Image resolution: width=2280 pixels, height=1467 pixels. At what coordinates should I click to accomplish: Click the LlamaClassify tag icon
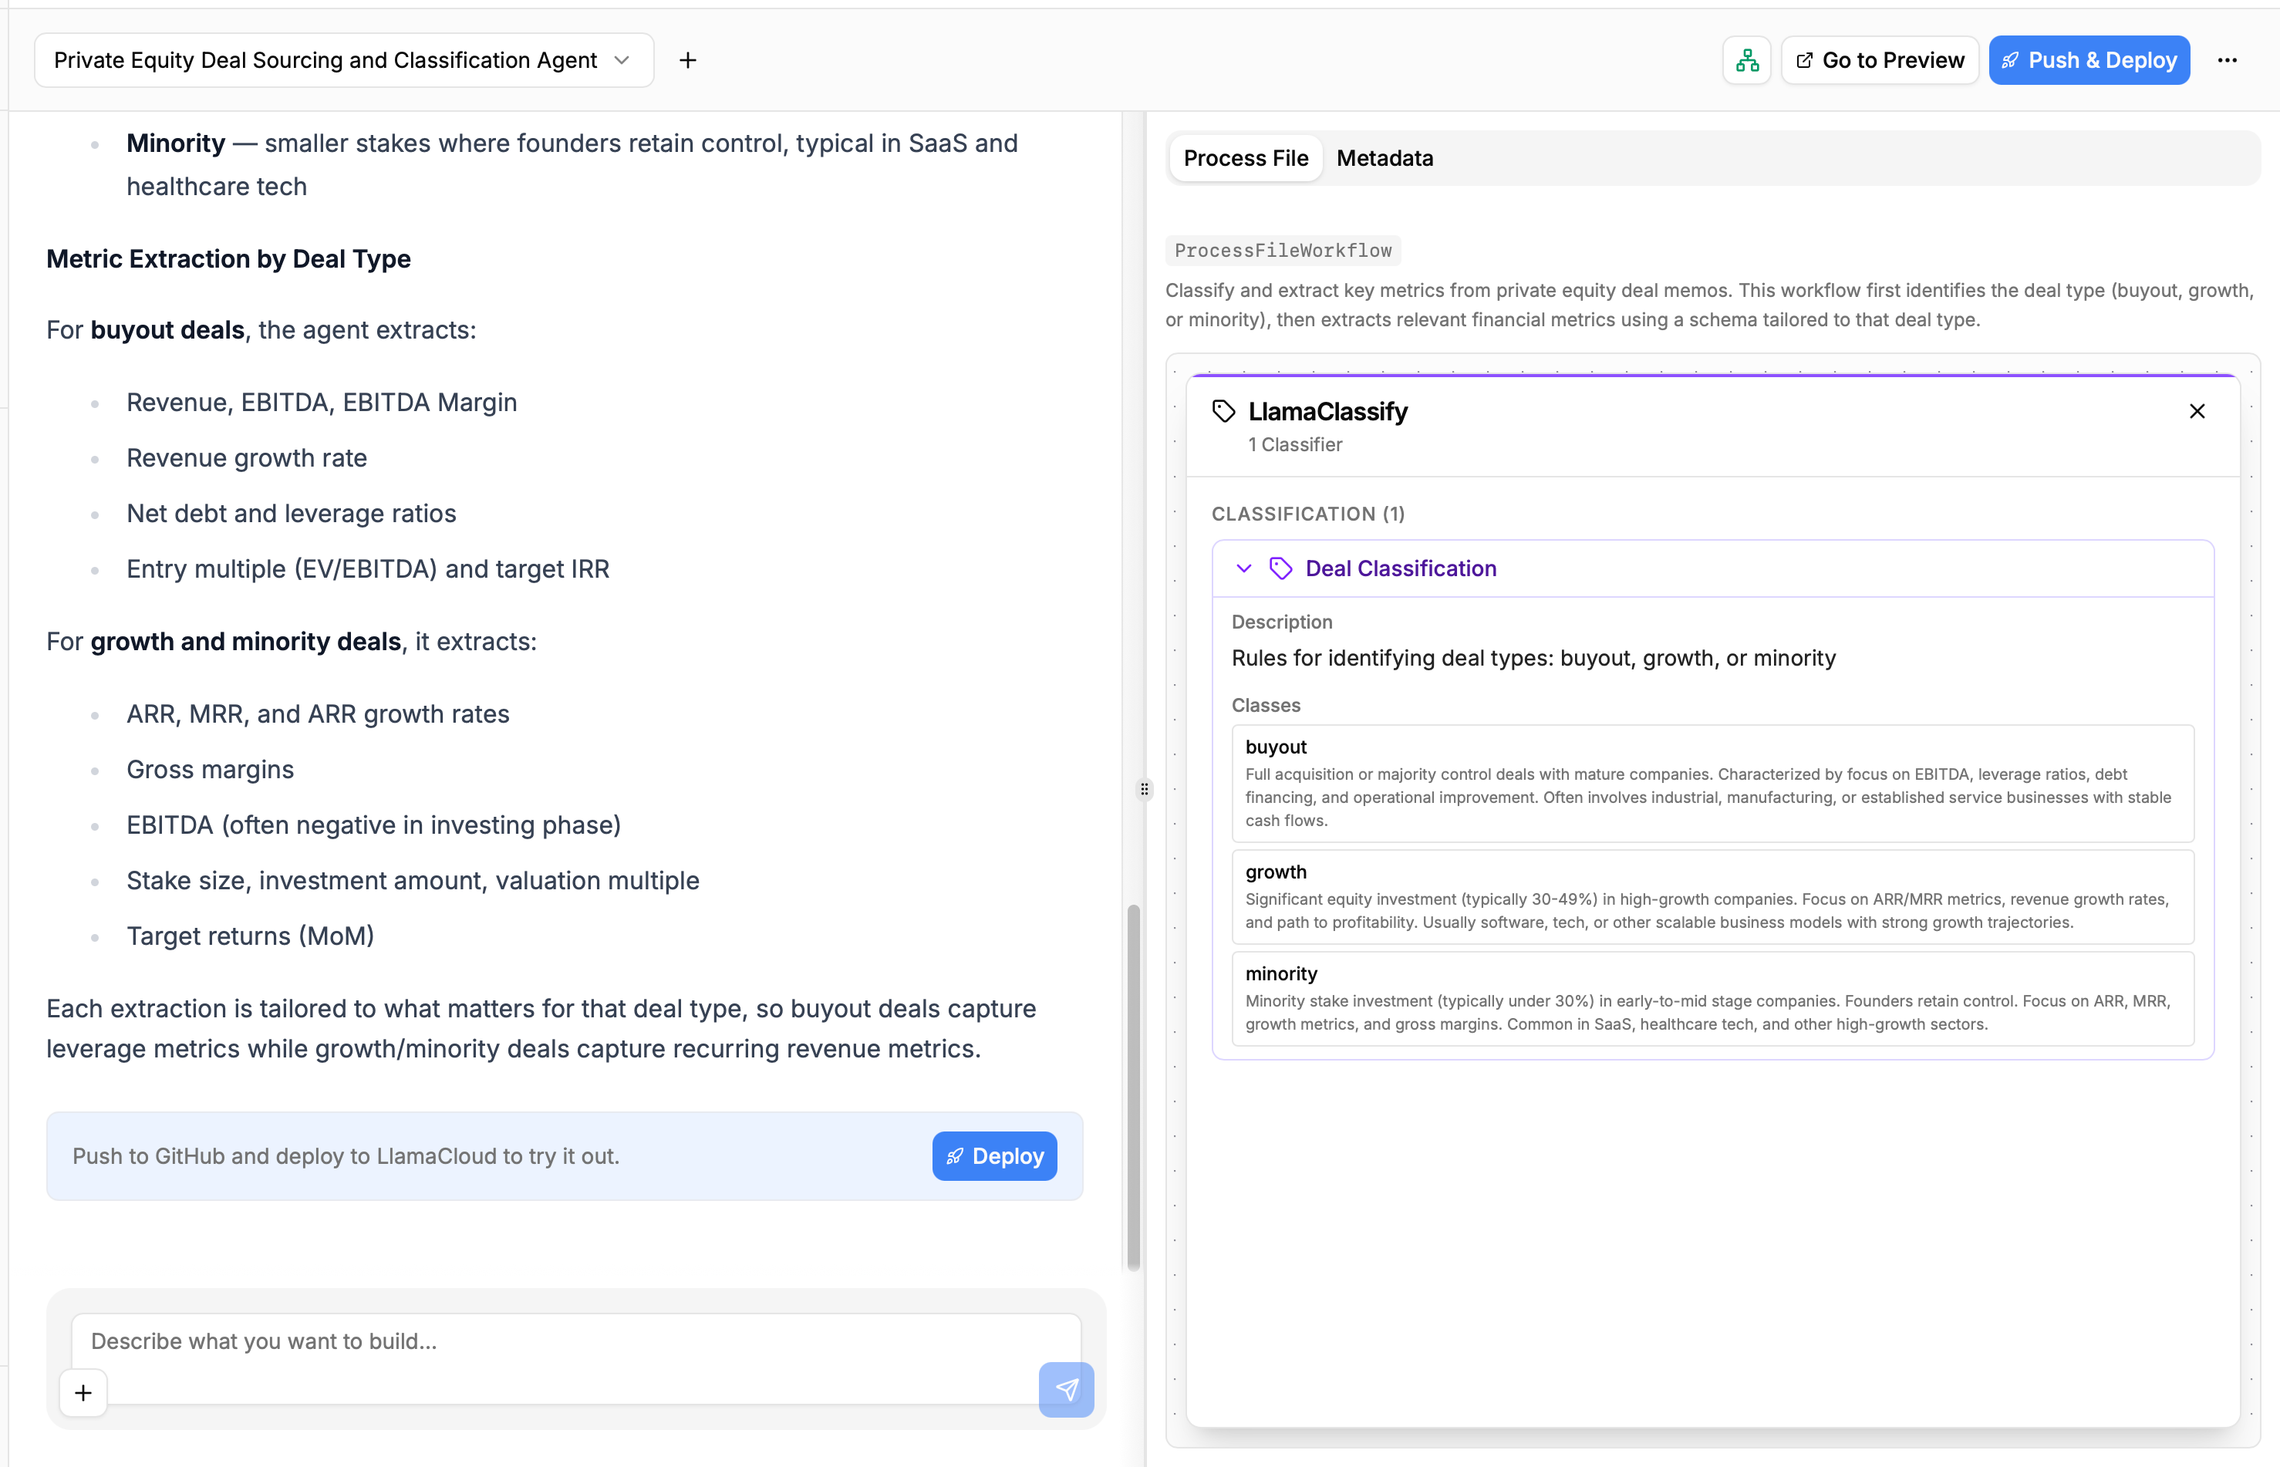(1223, 412)
